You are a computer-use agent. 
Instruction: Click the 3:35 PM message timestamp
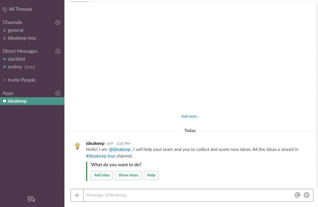[x=123, y=143]
